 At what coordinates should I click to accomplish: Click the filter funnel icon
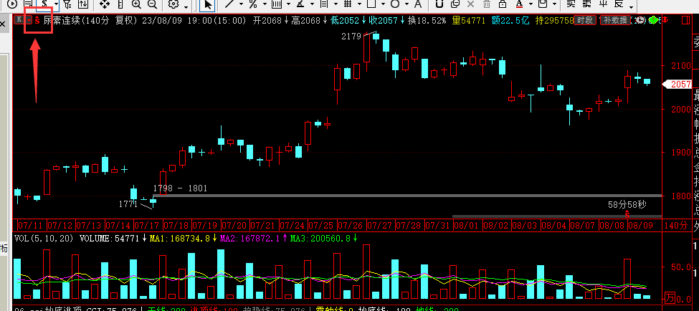point(65,4)
